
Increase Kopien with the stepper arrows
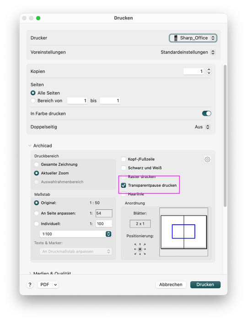click(x=209, y=70)
